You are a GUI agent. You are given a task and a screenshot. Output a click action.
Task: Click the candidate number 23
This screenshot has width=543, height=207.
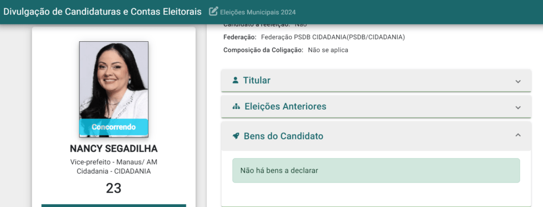point(113,188)
